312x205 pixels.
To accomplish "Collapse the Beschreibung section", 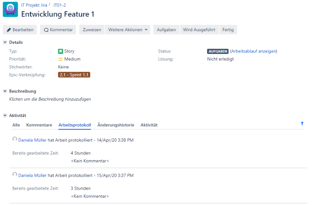I will click(5, 91).
